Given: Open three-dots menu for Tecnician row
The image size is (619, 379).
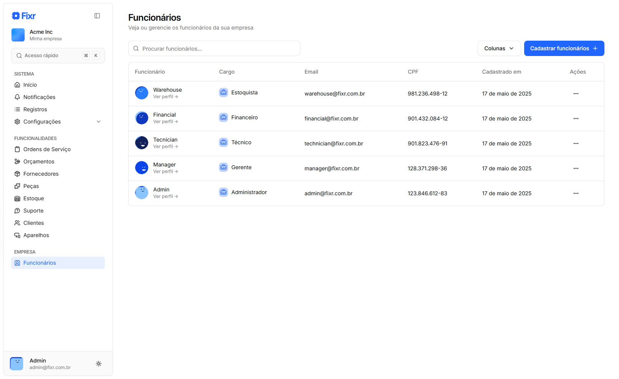Looking at the screenshot, I should [x=576, y=143].
